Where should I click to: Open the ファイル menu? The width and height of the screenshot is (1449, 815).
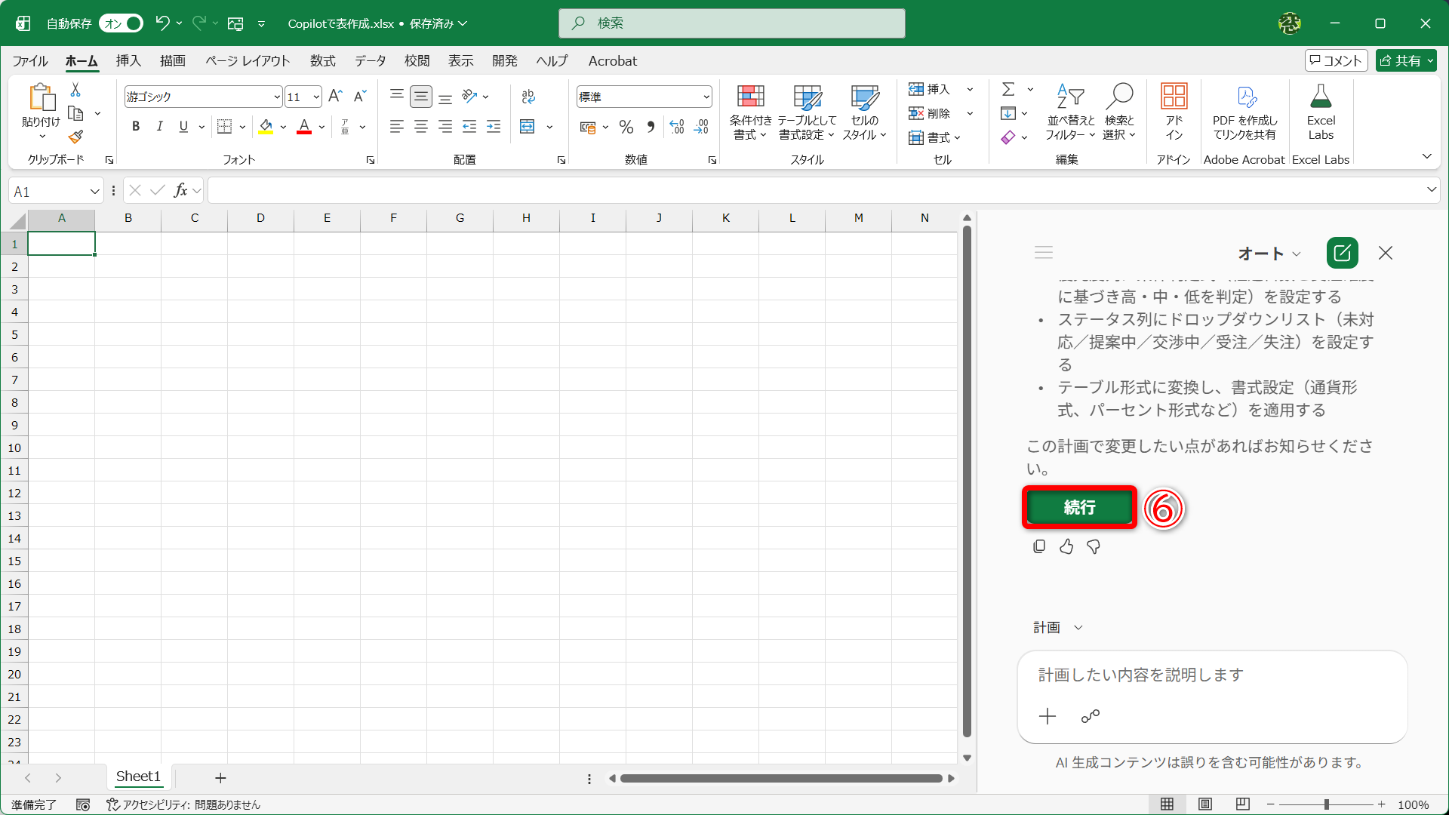(x=30, y=61)
